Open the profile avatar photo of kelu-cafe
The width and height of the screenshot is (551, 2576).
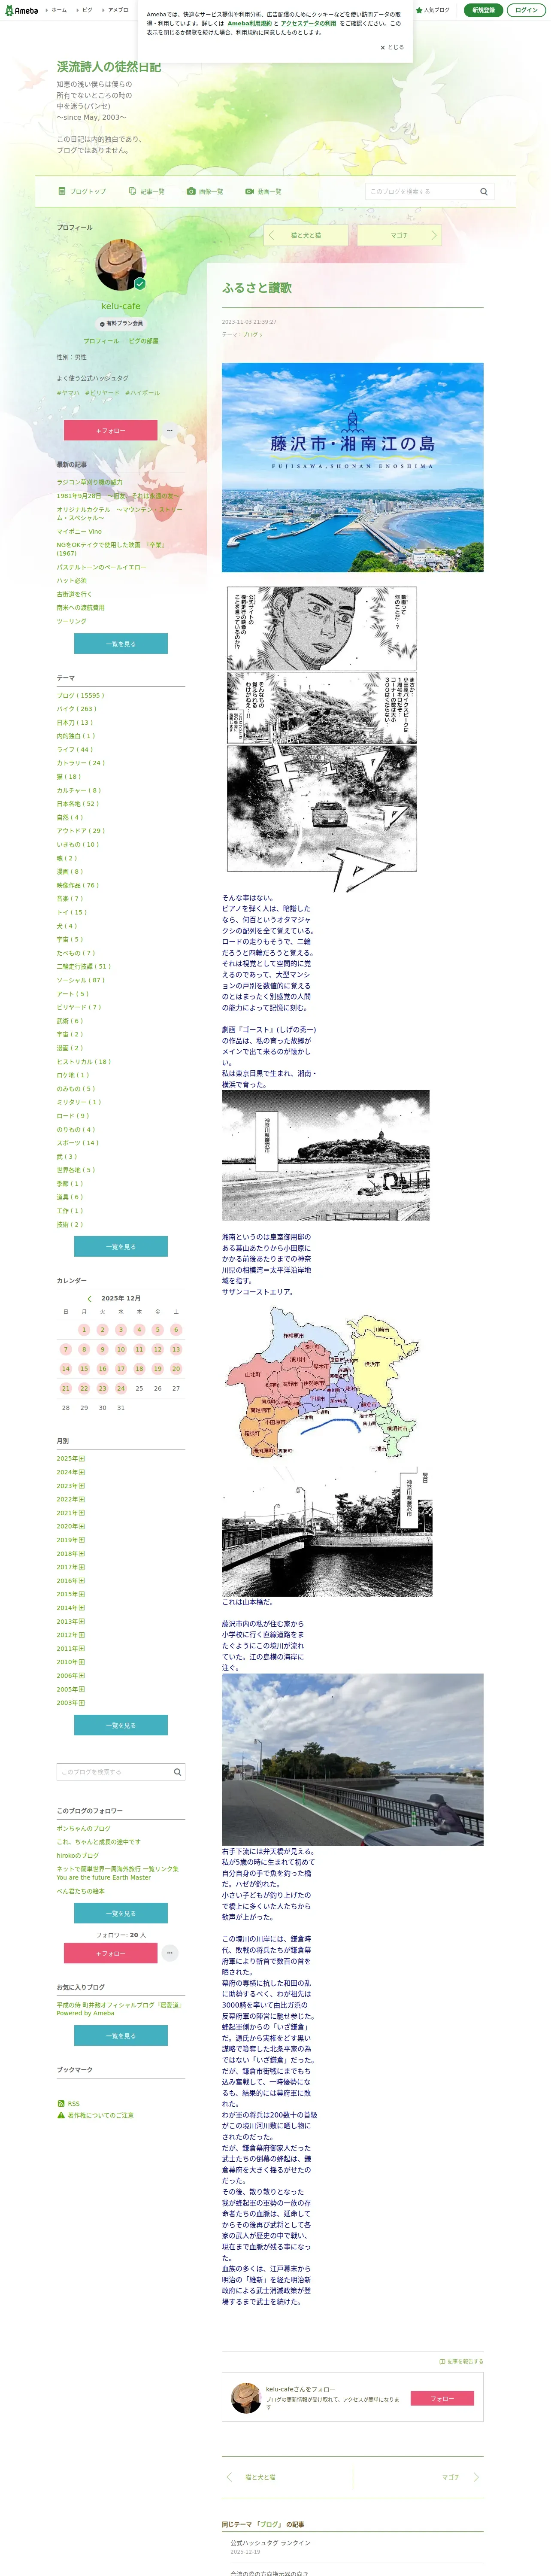121,265
